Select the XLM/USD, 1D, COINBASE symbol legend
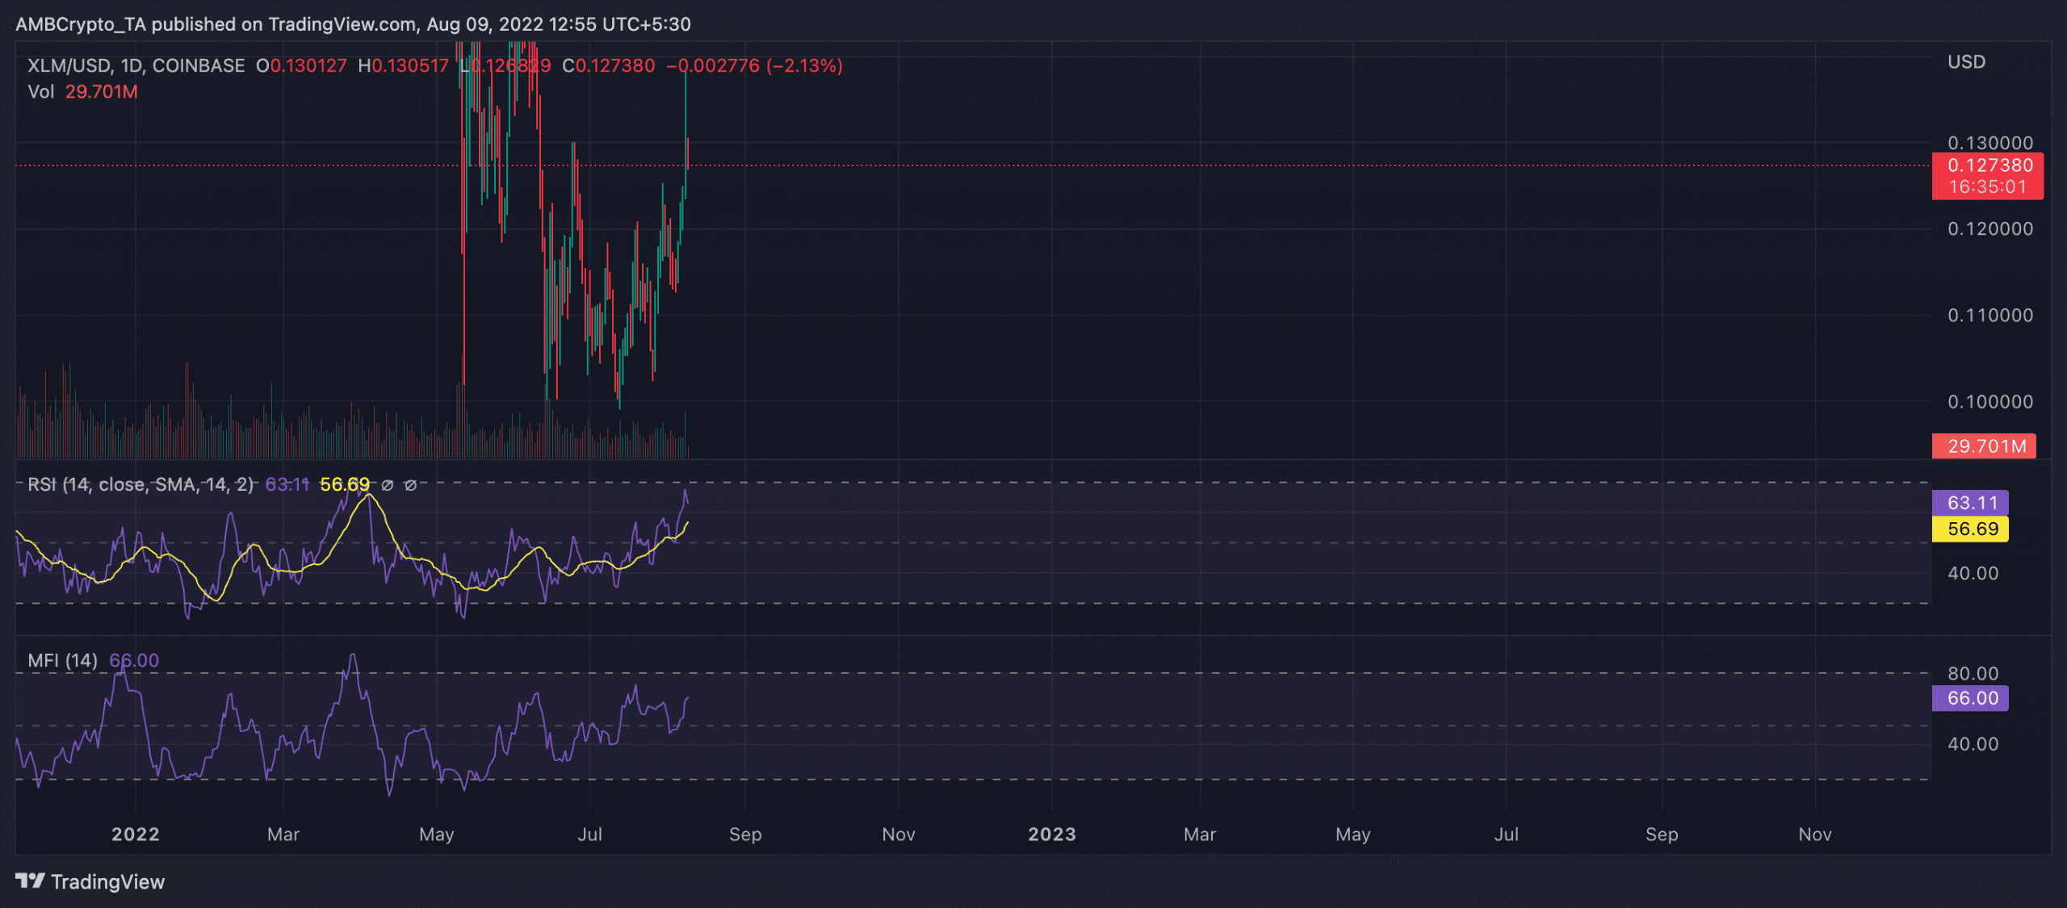 [136, 65]
